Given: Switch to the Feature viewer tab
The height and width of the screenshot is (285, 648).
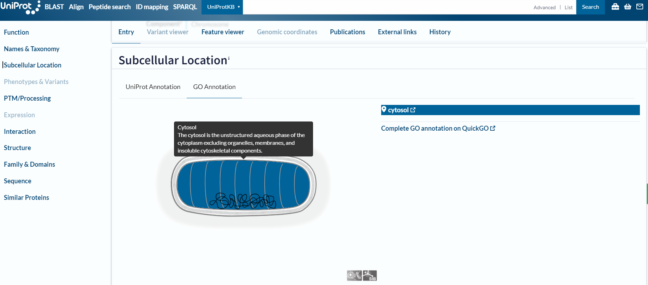Looking at the screenshot, I should [223, 32].
